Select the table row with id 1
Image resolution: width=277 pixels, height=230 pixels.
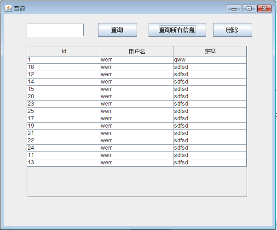(x=63, y=60)
